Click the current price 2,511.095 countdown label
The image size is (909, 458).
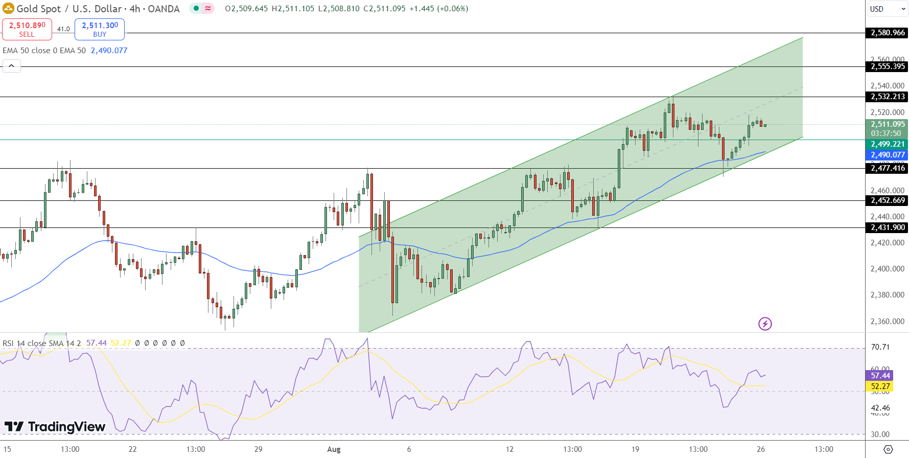click(x=886, y=129)
